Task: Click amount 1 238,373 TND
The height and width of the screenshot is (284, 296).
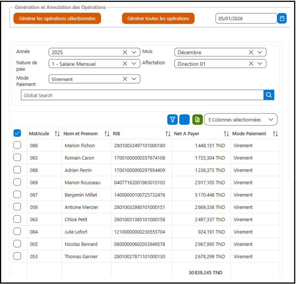Action: [x=210, y=170]
